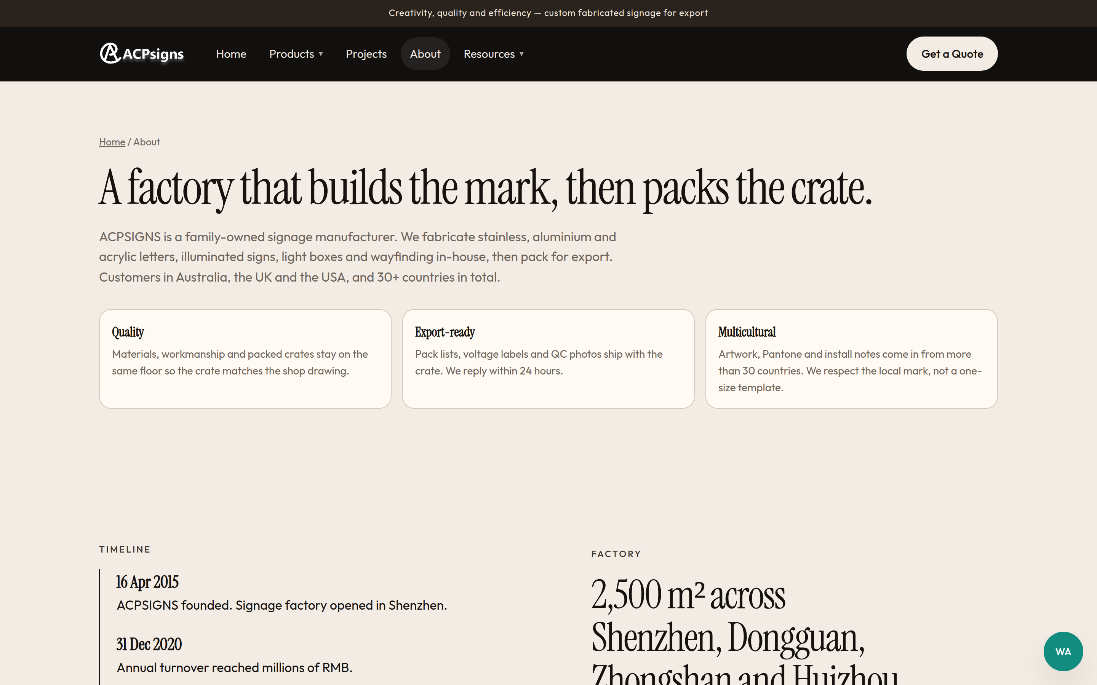The height and width of the screenshot is (685, 1097).
Task: Click the ACPsigns logo
Action: coord(141,54)
